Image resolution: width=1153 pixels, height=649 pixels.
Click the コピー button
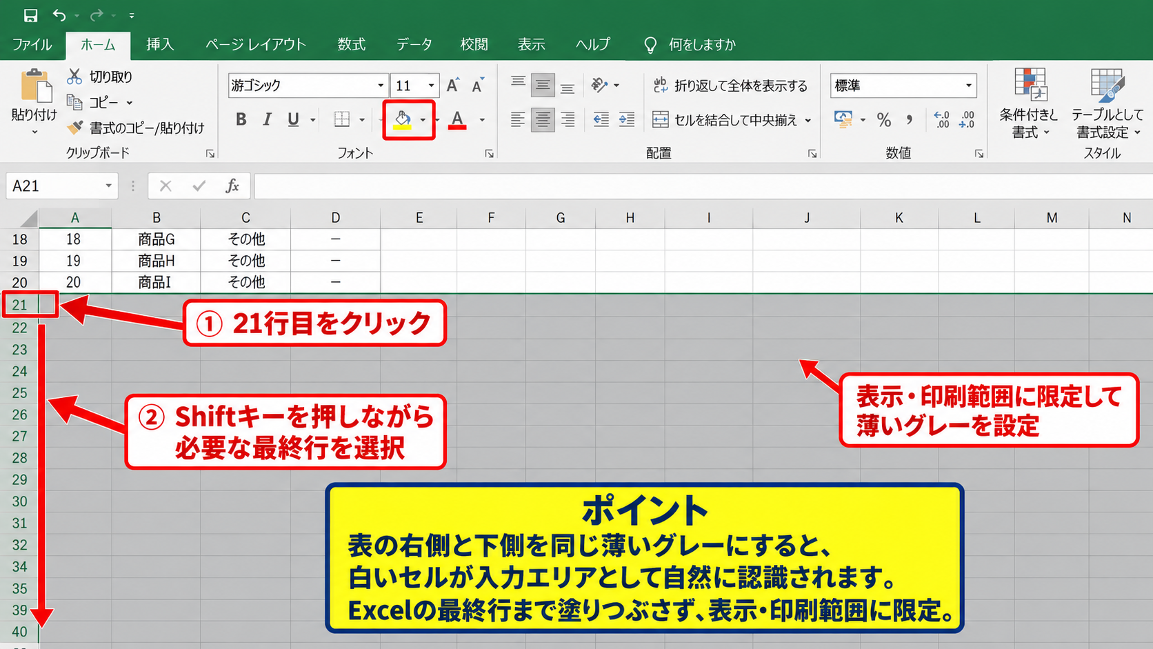(x=99, y=102)
